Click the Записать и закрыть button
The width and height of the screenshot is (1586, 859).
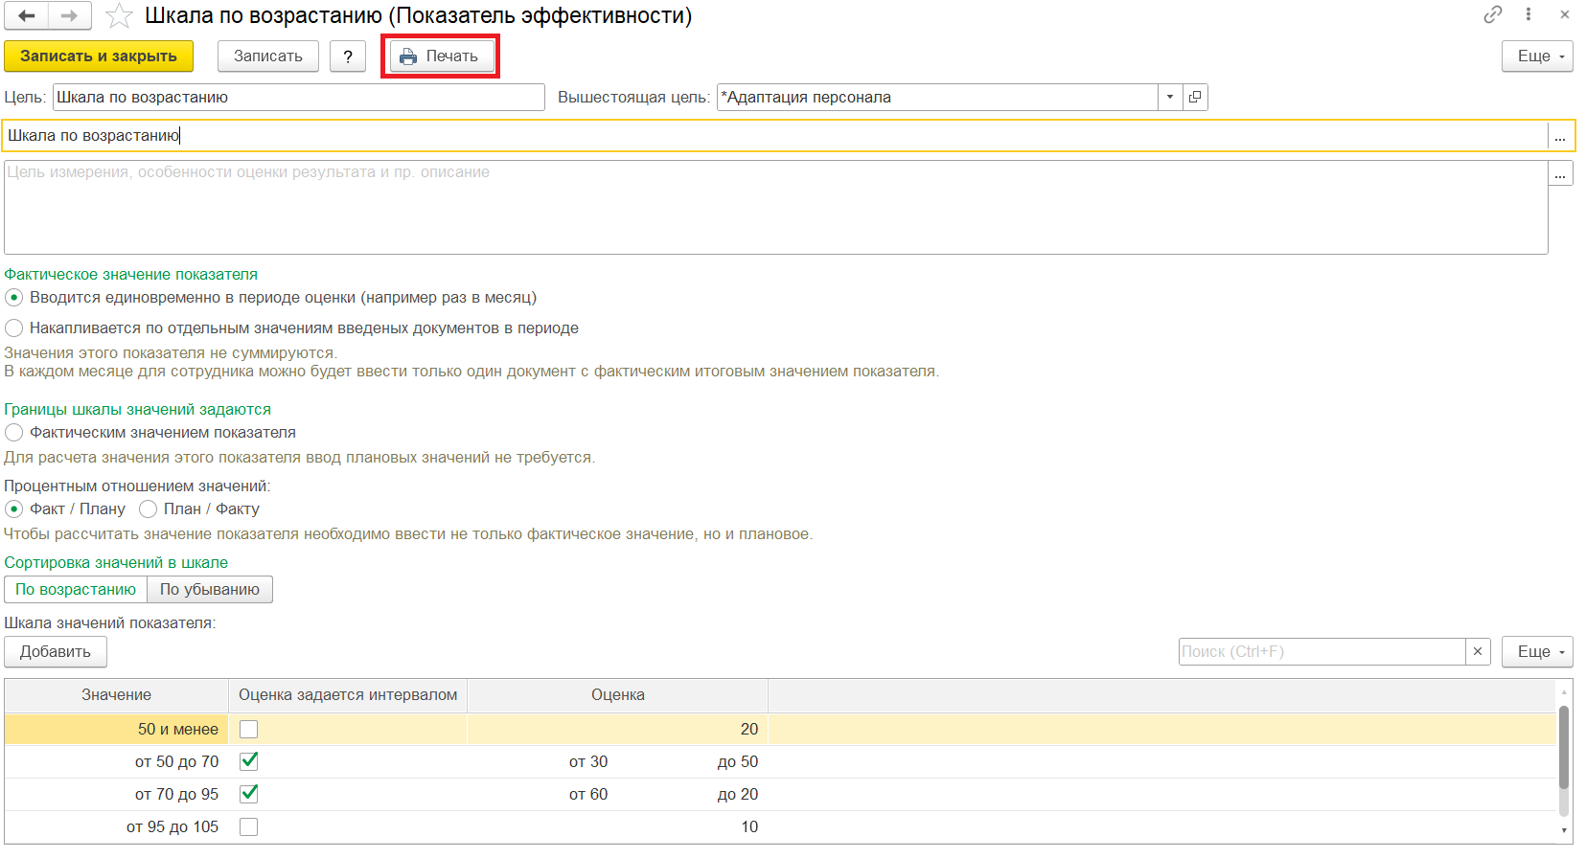click(99, 57)
